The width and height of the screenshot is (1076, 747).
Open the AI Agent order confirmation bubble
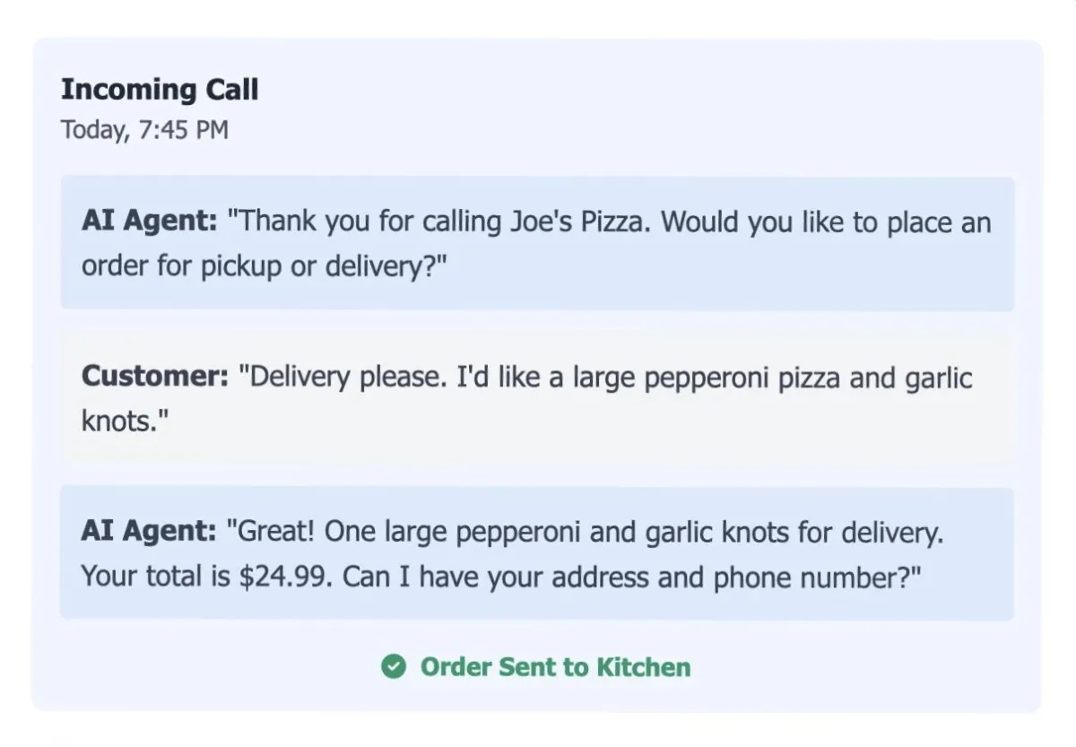(x=537, y=553)
